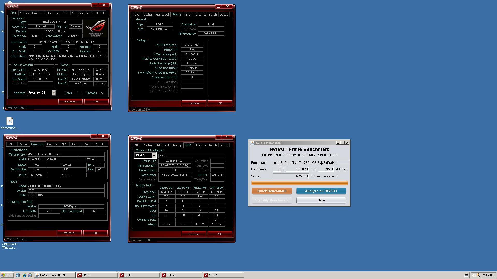Screen dimensions: 497x279
Task: Run the Quick Benchmark in HWBOT Prime
Action: coord(272,191)
